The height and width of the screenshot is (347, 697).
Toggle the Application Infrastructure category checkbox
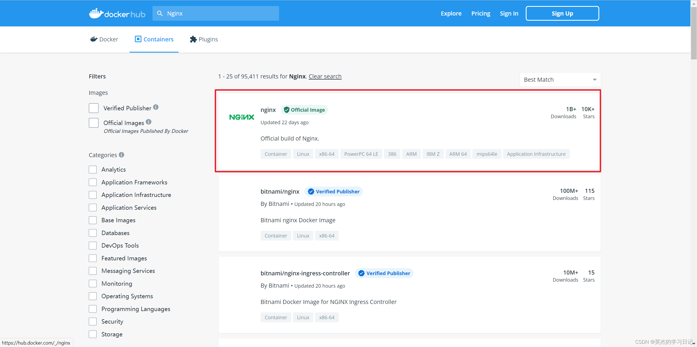pyautogui.click(x=93, y=195)
